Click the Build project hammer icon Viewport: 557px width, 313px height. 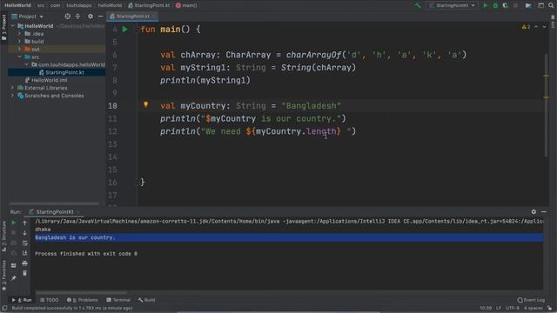pos(418,5)
